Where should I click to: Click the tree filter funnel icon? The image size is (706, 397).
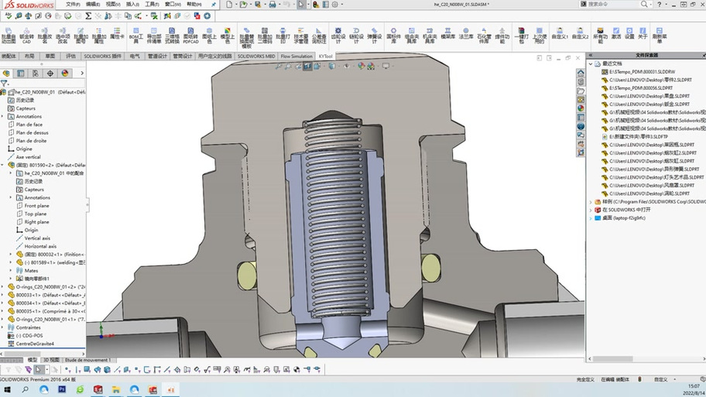(x=4, y=84)
